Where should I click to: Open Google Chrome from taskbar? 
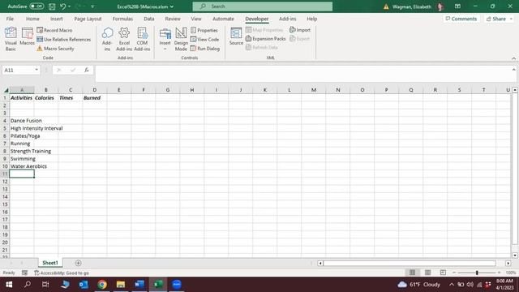pos(102,285)
